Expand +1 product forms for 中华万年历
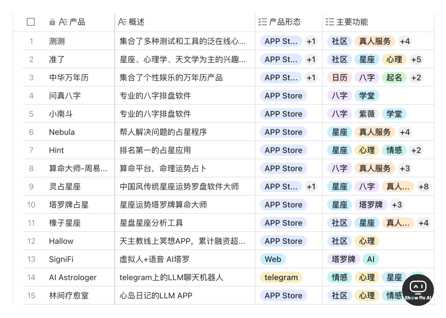 click(x=311, y=78)
